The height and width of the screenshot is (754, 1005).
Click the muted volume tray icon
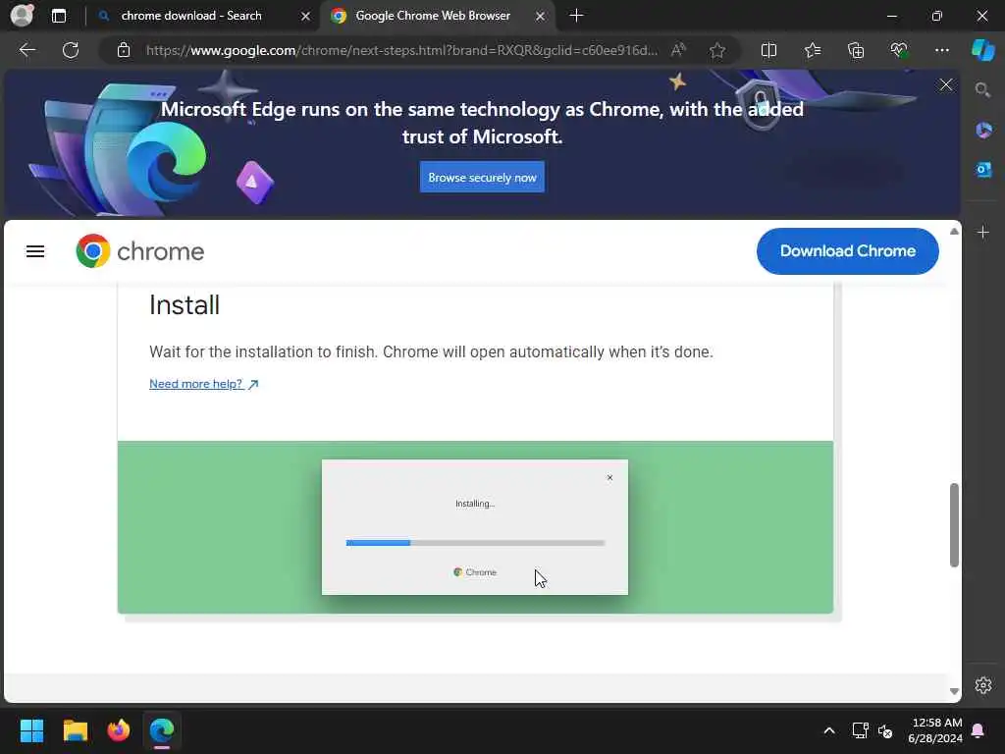point(885,730)
